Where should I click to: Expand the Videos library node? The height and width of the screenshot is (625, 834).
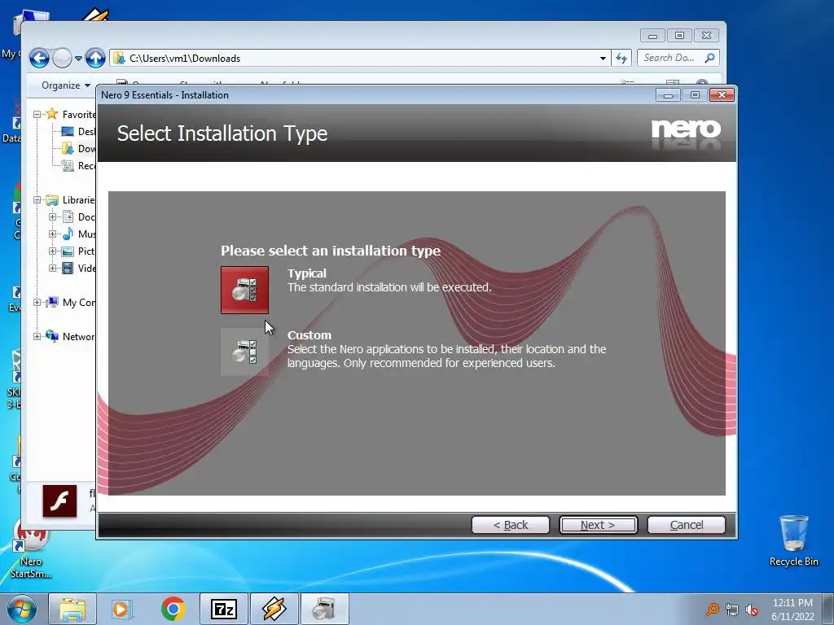pos(52,268)
